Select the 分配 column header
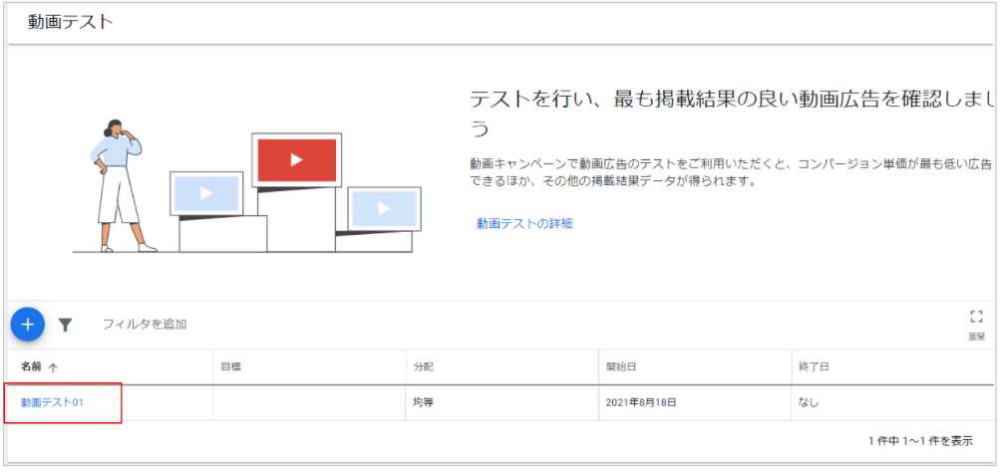Screen dimensions: 1004x472 tap(423, 366)
